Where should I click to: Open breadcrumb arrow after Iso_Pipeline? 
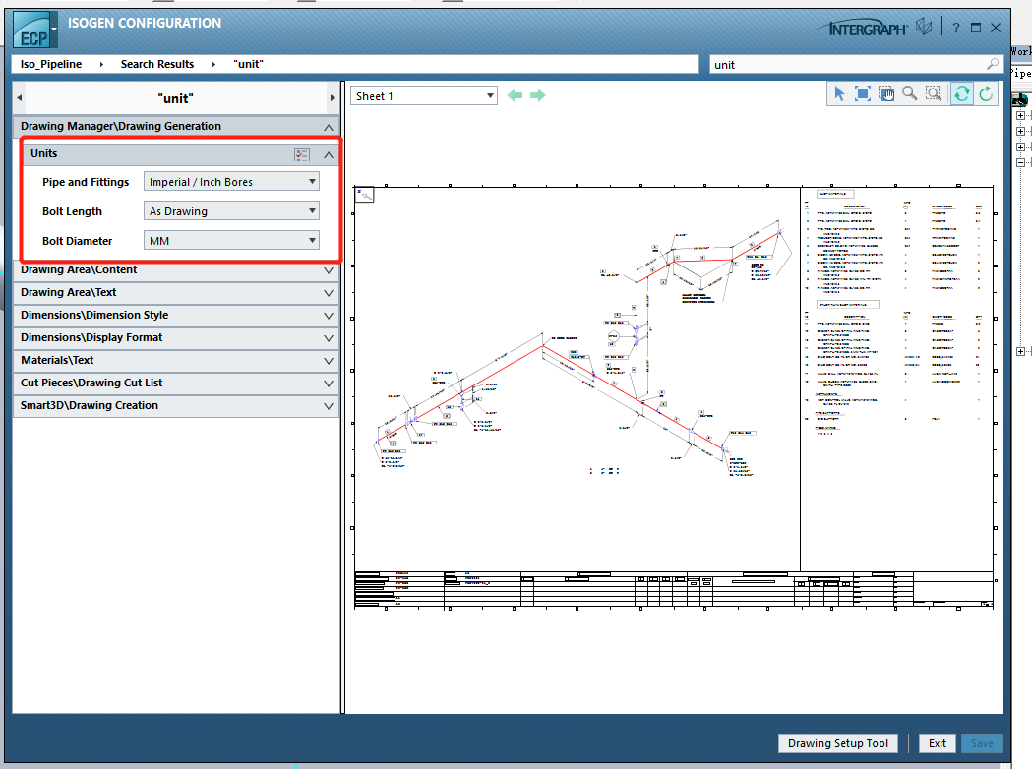click(x=101, y=64)
